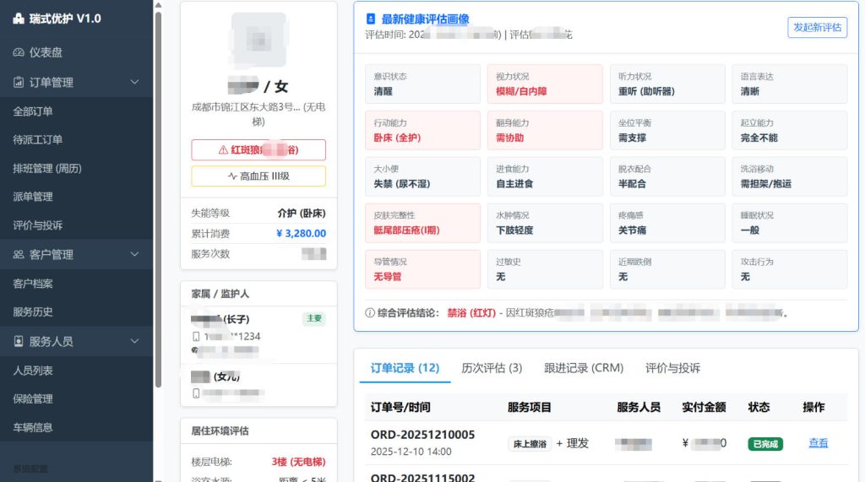Click the 居住环境评估 section heading
Viewport: 865px width, 482px height.
[x=220, y=431]
